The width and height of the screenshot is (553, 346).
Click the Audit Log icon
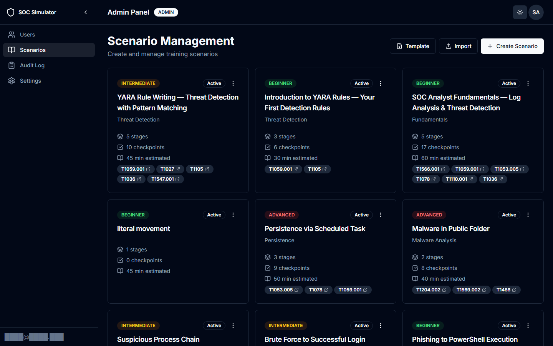click(x=12, y=65)
